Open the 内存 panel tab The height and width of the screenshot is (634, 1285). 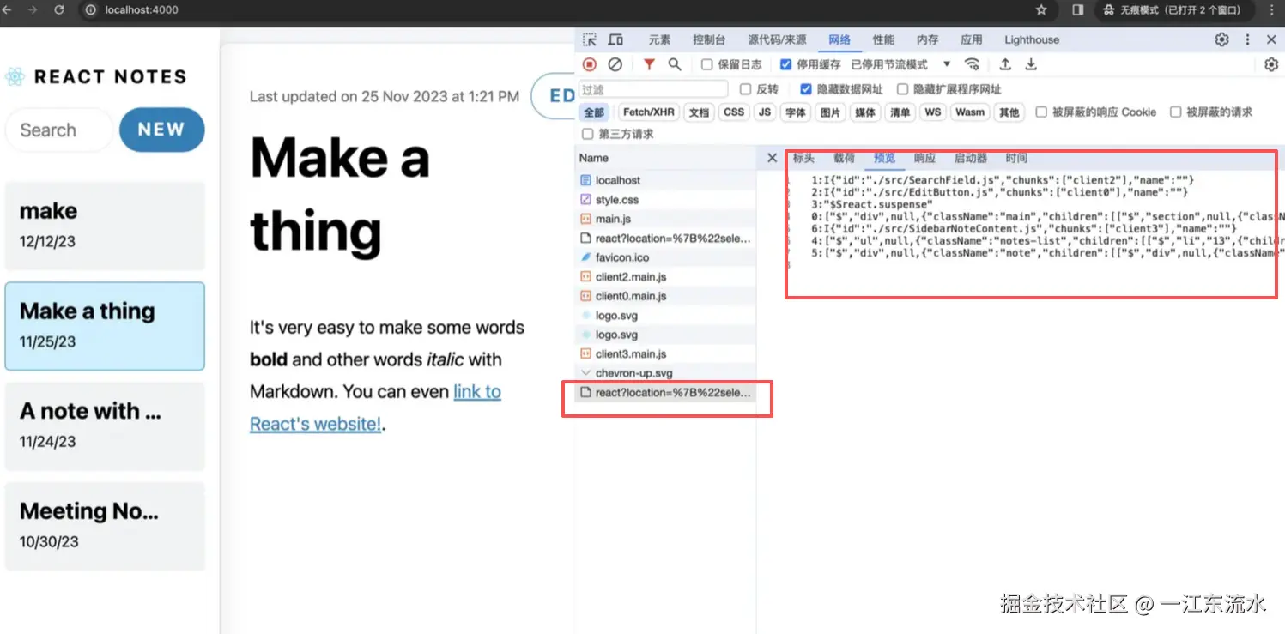click(x=927, y=39)
